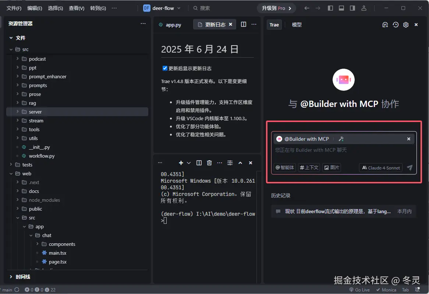Click the @智能体 agent icon in chat input
This screenshot has height=294, width=429.
(284, 167)
